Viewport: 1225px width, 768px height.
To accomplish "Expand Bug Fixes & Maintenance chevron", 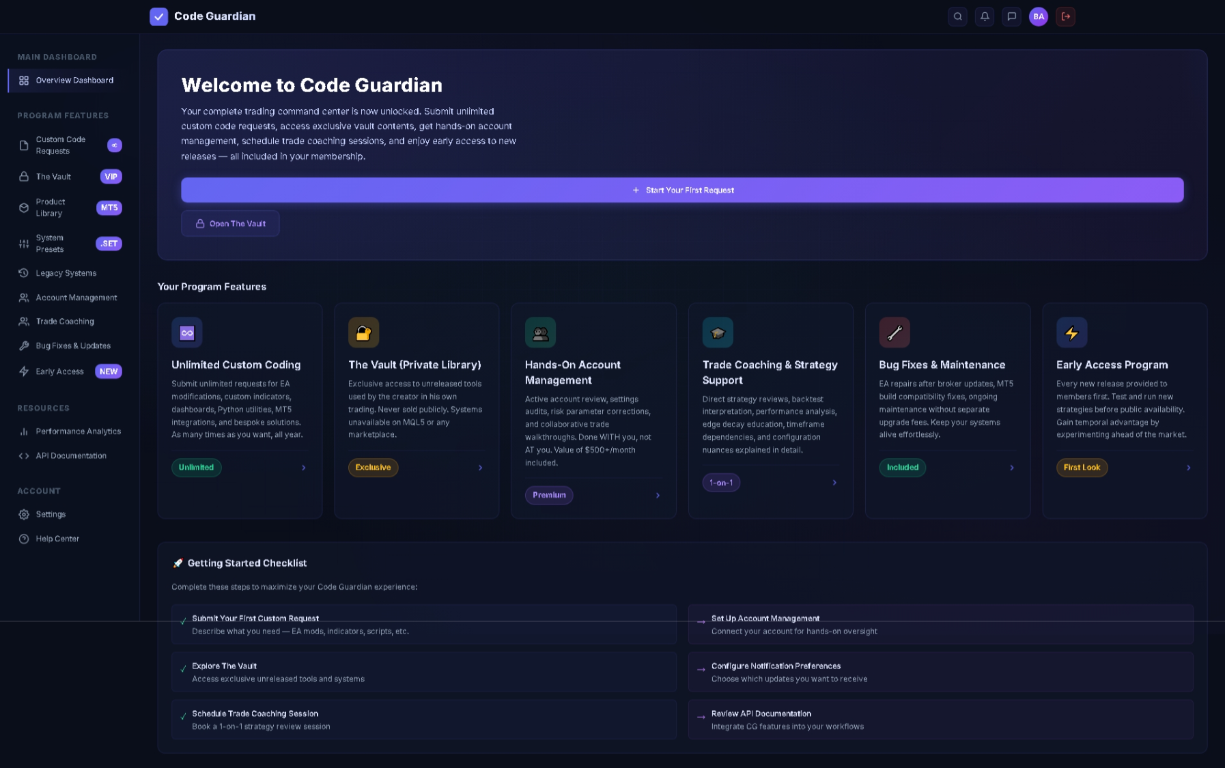I will coord(1012,468).
